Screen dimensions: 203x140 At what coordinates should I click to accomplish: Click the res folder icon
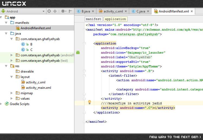(12, 66)
